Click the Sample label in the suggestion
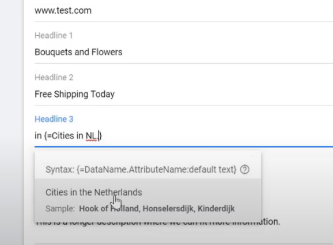Image resolution: width=333 pixels, height=245 pixels. [x=60, y=209]
